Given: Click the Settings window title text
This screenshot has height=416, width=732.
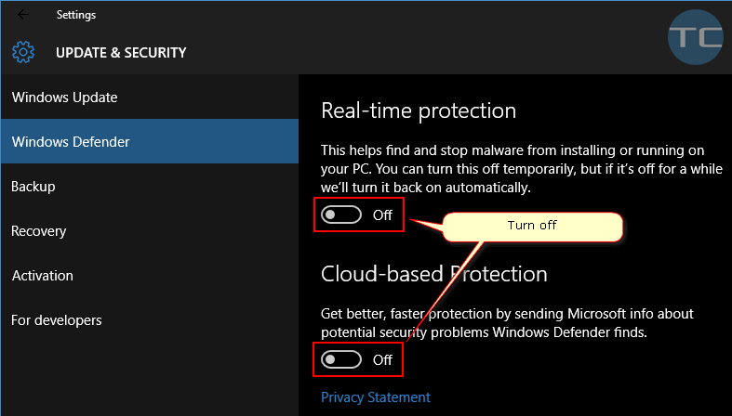Looking at the screenshot, I should point(76,15).
